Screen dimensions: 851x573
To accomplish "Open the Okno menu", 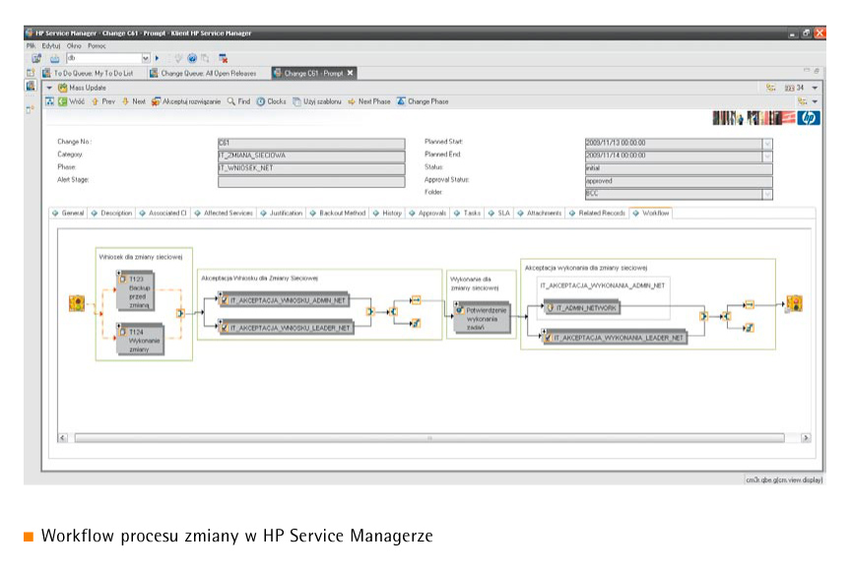I will click(x=74, y=45).
